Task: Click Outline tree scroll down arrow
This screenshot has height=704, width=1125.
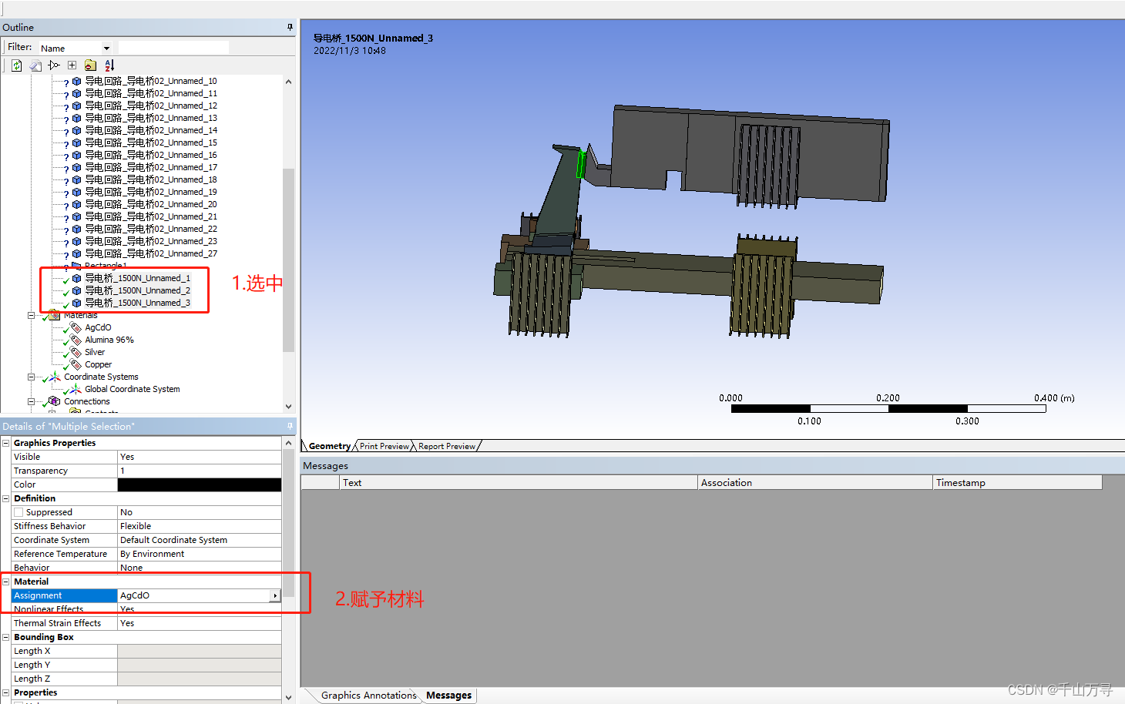Action: coord(288,407)
